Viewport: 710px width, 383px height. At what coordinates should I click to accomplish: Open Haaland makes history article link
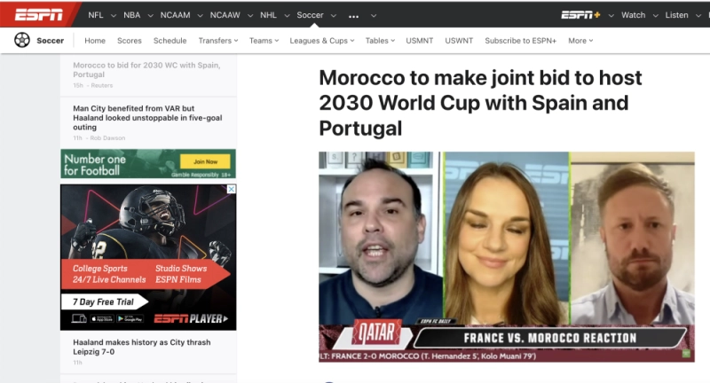coord(142,347)
